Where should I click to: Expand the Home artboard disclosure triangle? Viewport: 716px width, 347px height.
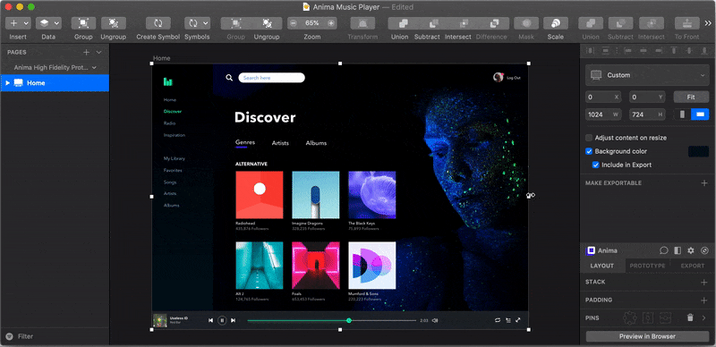click(x=8, y=83)
